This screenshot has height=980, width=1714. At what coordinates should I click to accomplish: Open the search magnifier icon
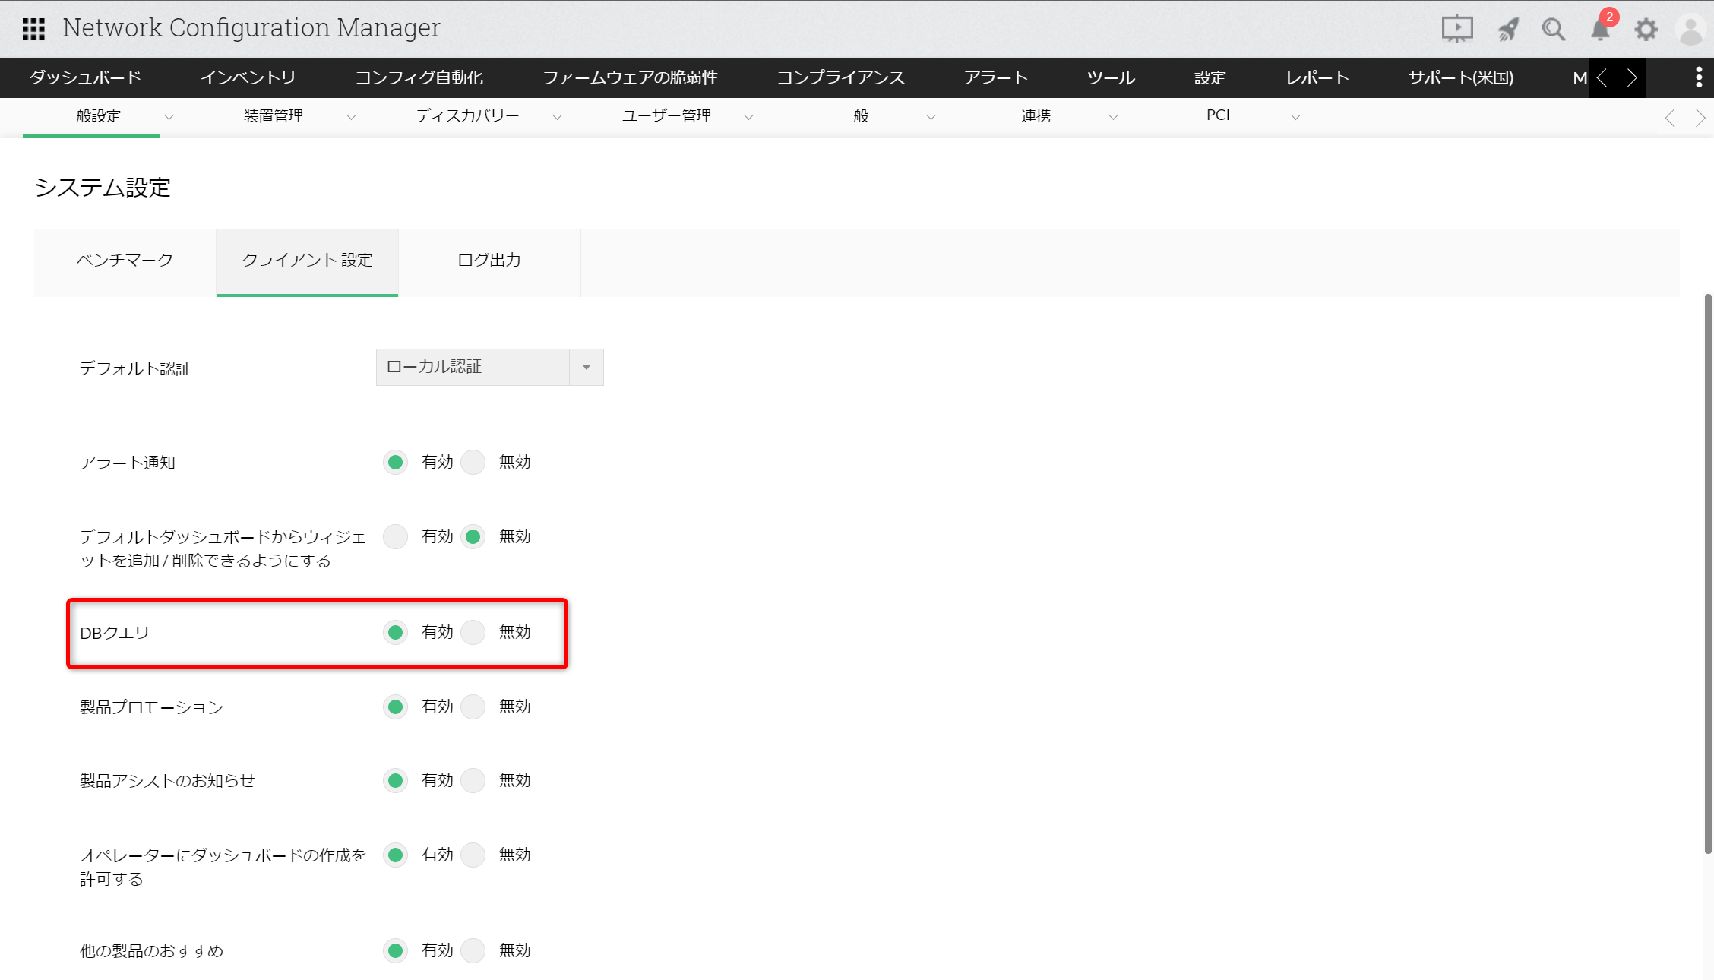coord(1553,30)
